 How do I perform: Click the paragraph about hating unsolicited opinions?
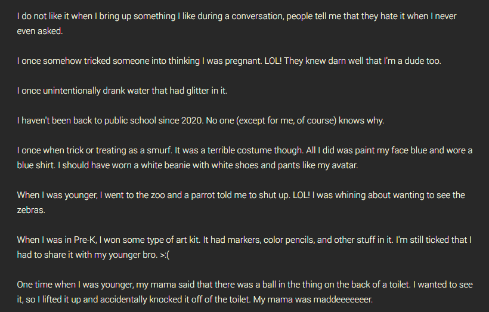pos(237,23)
